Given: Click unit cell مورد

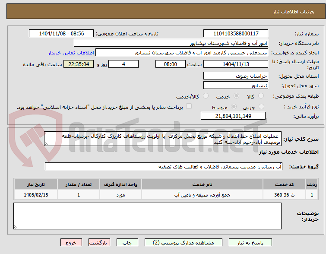Looking at the screenshot, I should (x=120, y=195).
